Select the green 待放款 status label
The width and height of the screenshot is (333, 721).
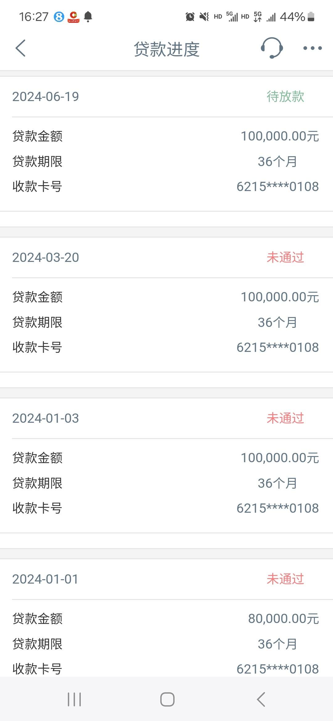point(286,96)
